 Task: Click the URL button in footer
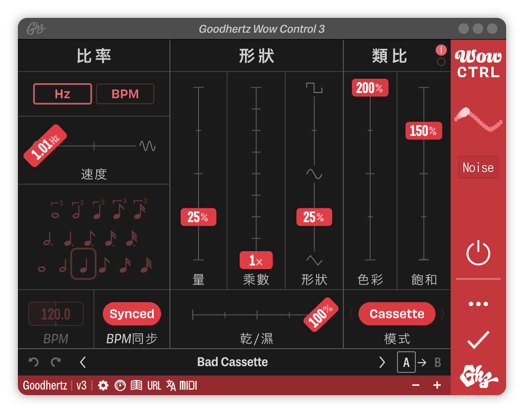154,385
